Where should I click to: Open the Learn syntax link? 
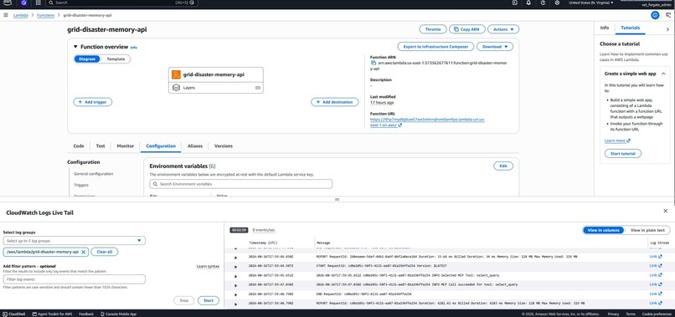[x=208, y=266]
